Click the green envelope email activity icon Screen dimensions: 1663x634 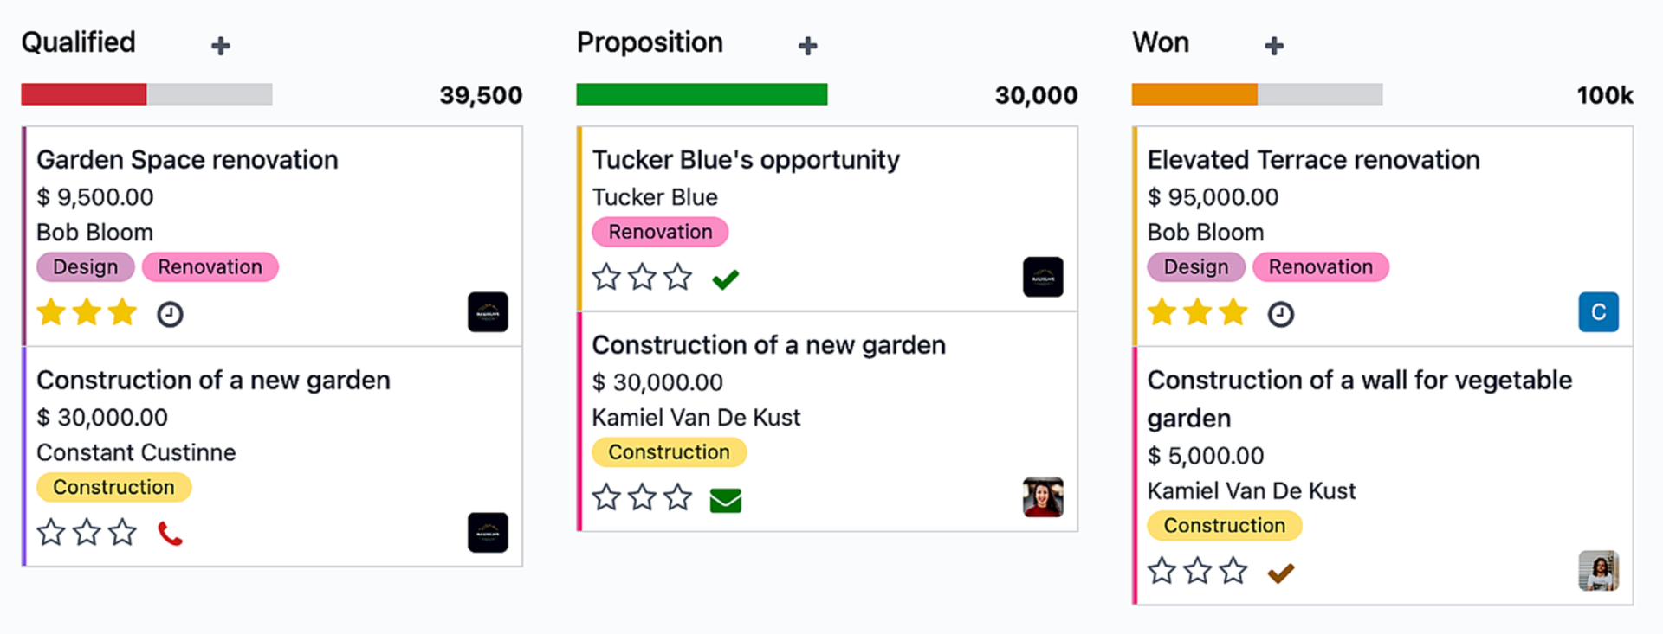coord(726,500)
